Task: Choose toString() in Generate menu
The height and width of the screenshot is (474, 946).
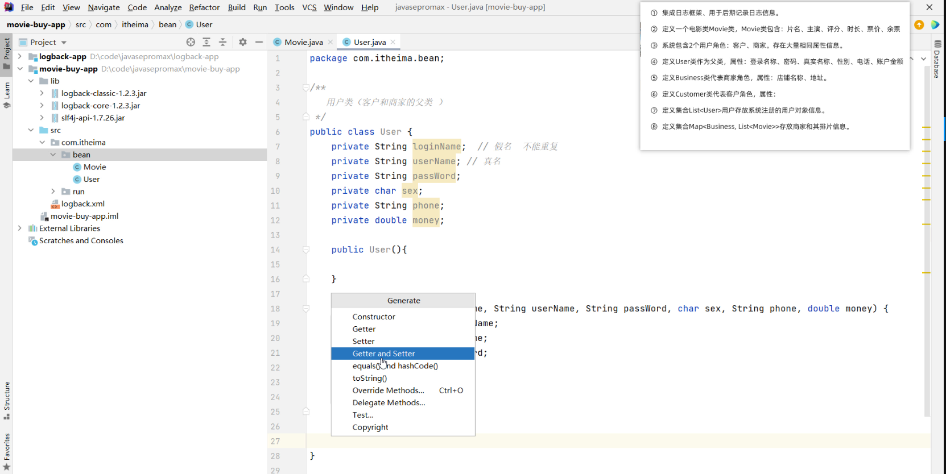Action: (403, 378)
